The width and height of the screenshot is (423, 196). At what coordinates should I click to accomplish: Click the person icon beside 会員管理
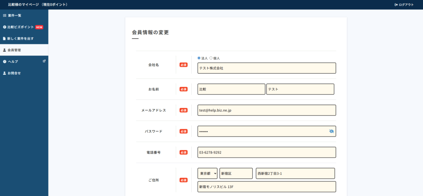point(5,50)
